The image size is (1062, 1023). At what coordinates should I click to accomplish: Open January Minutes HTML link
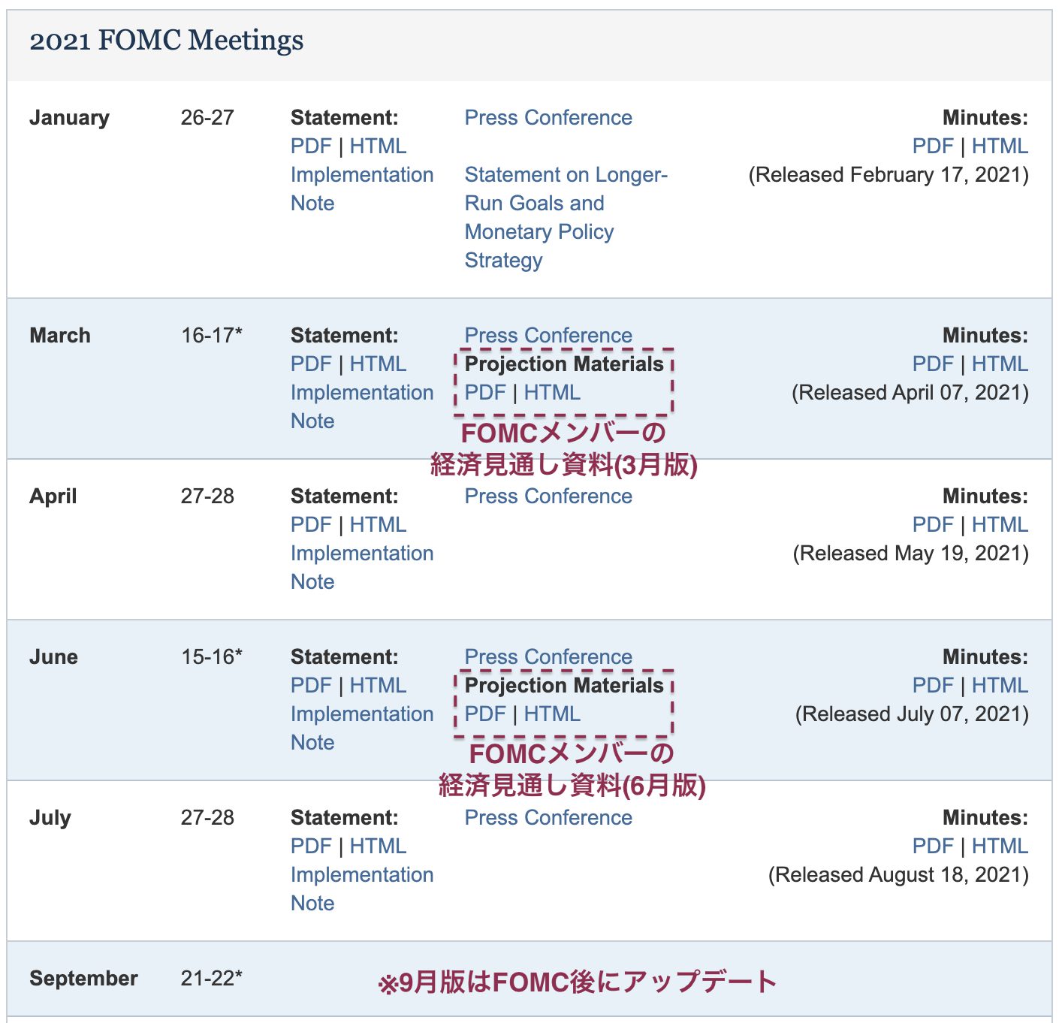pos(1000,146)
